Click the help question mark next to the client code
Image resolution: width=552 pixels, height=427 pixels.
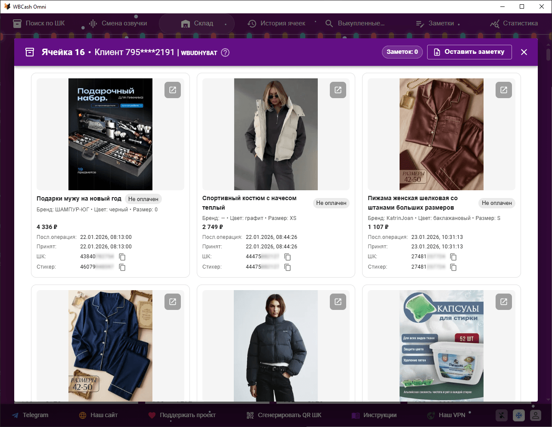(225, 53)
